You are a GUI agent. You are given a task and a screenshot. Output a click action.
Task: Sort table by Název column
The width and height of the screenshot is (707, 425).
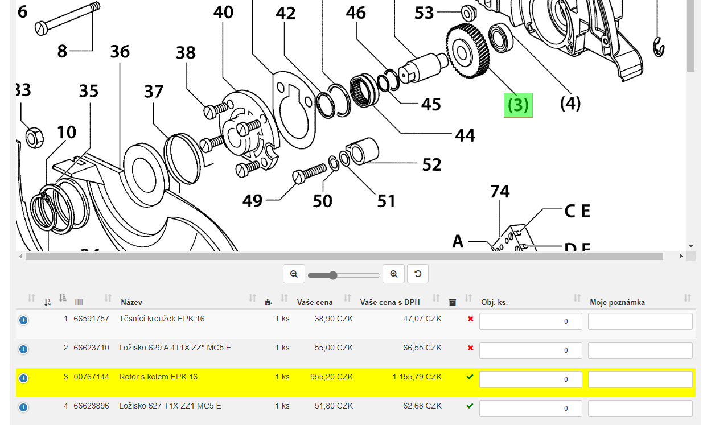click(x=131, y=302)
